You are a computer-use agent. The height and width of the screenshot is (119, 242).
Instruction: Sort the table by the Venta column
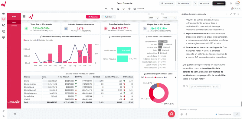[x=44, y=77]
